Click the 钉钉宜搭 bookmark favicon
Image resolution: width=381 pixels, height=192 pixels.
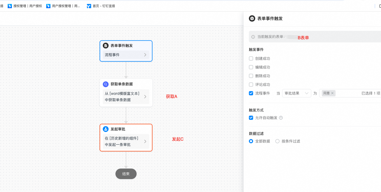(x=89, y=6)
